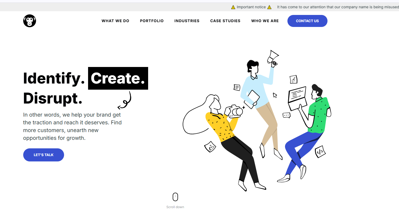
Task: Open the Portfolio menu item
Action: tap(152, 21)
